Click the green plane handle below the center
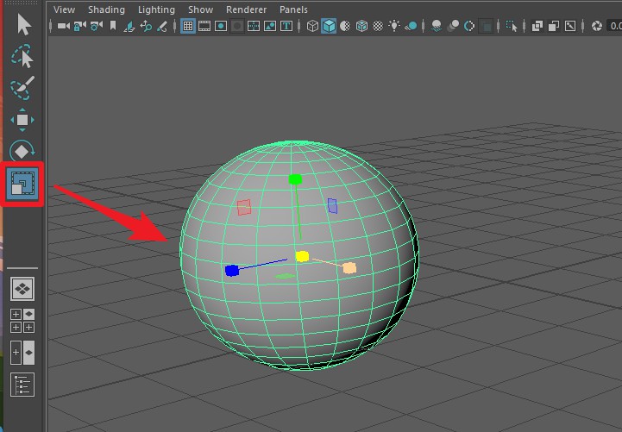The image size is (622, 432). pos(285,276)
